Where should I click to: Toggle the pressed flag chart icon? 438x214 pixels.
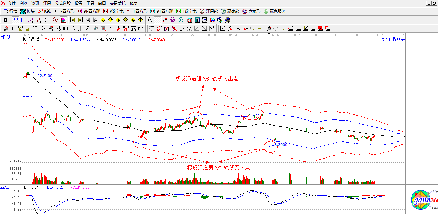[64, 20]
